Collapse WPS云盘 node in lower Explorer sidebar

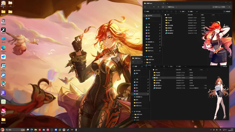pyautogui.click(x=132, y=112)
